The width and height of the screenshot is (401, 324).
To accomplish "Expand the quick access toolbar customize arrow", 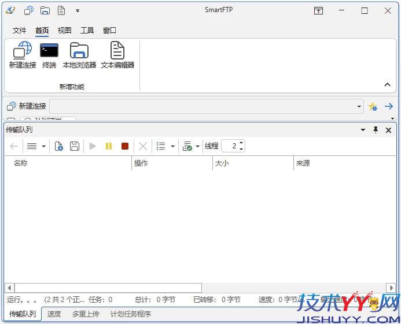I will pyautogui.click(x=78, y=11).
